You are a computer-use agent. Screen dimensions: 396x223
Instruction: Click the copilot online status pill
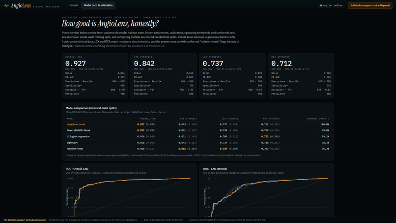coord(331,5)
